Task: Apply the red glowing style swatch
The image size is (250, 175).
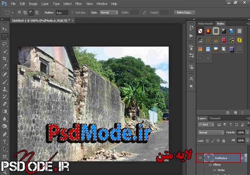Action: tap(208, 31)
